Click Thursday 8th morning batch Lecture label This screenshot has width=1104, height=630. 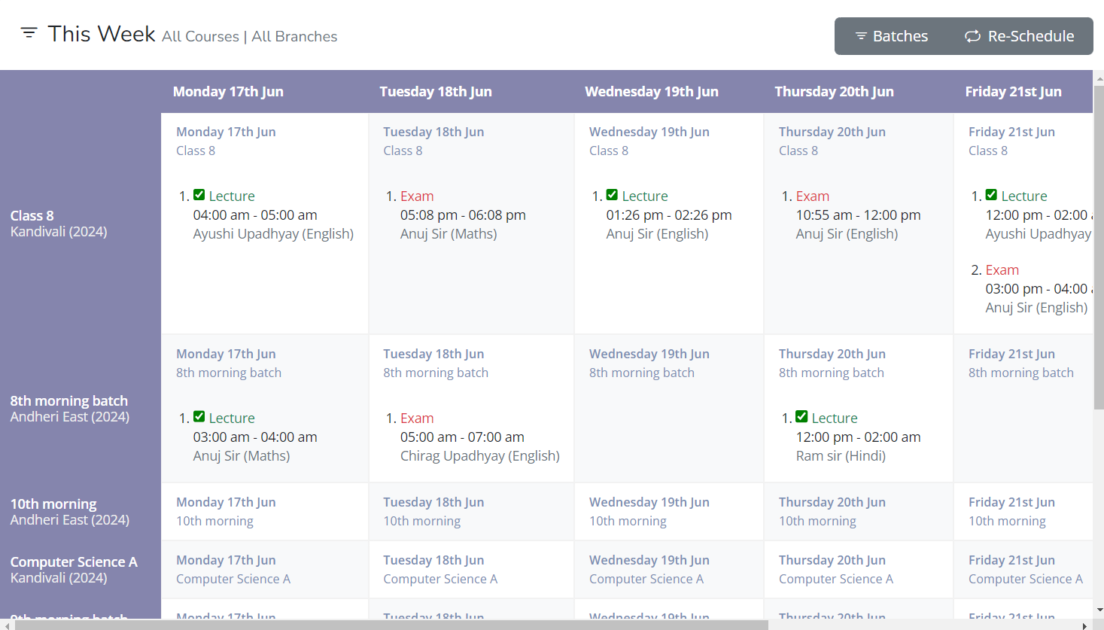[x=835, y=418]
